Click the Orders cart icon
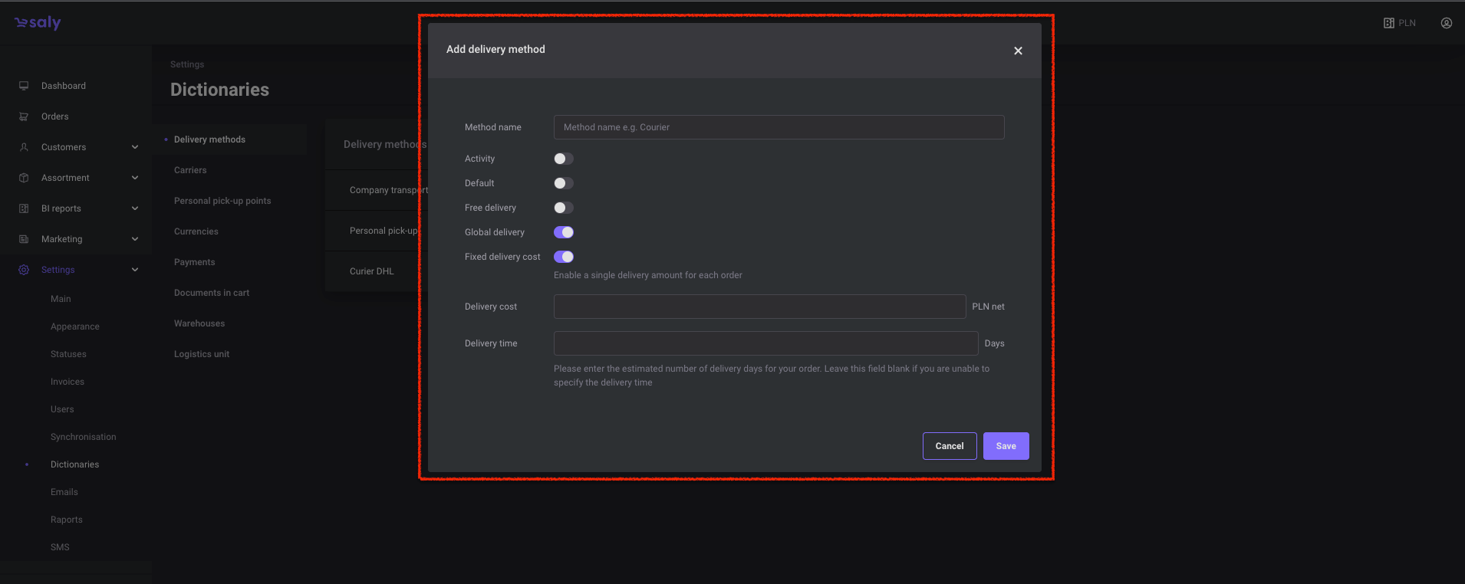This screenshot has height=584, width=1465. [x=24, y=116]
